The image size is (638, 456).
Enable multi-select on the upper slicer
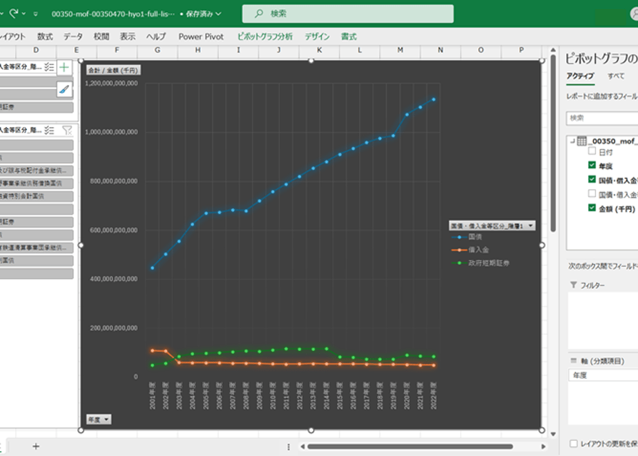[x=49, y=67]
